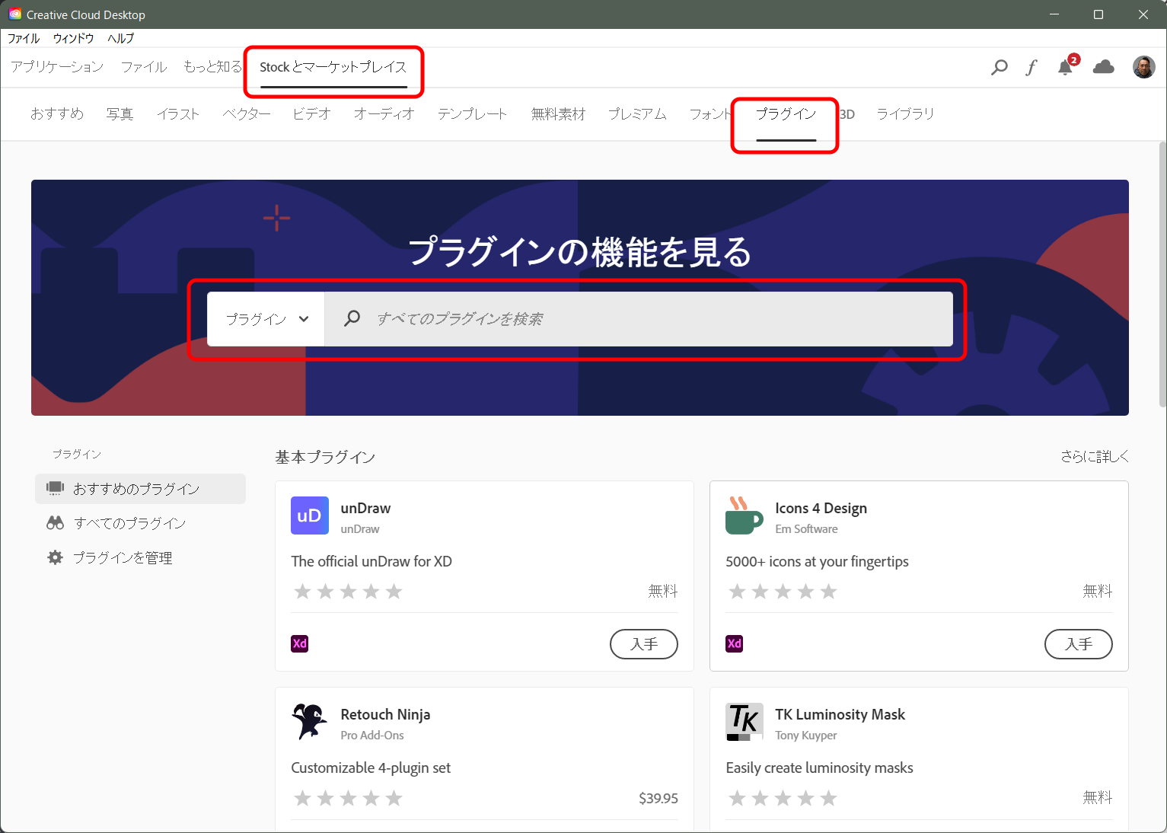Click the 'Pro Add-Ons' publisher name

(372, 736)
